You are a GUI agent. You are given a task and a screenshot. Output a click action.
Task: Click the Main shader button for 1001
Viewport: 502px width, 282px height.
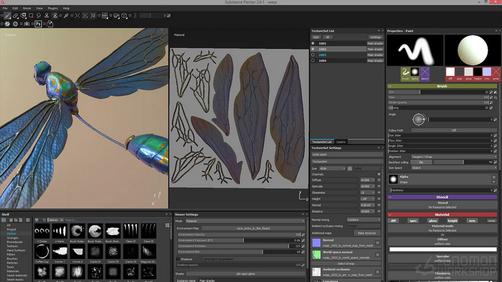[x=375, y=43]
